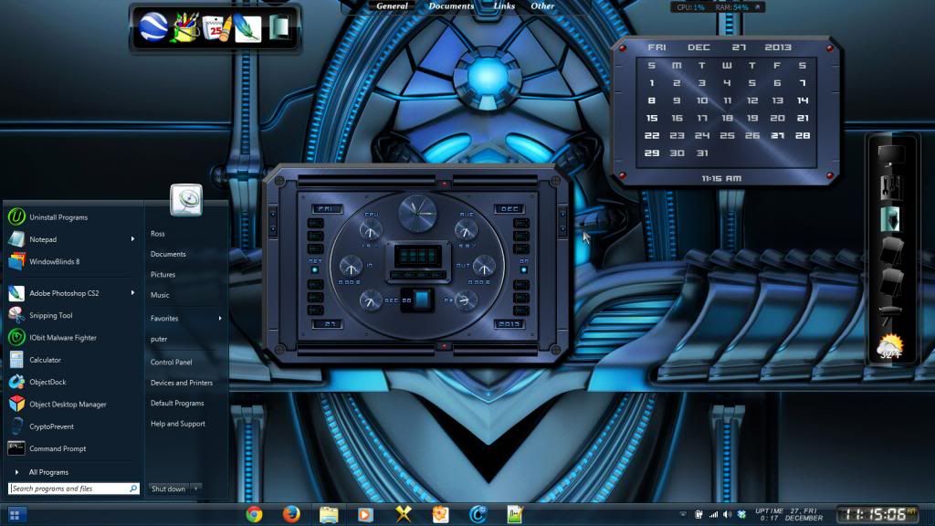Open Google Chrome on the taskbar
Viewport: 935px width, 526px height.
point(254,514)
